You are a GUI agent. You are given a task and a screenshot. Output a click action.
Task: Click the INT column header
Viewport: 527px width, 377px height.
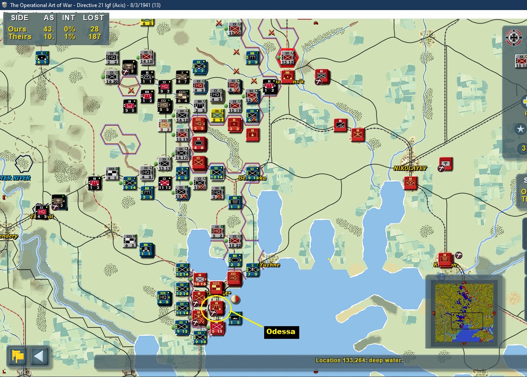click(68, 18)
